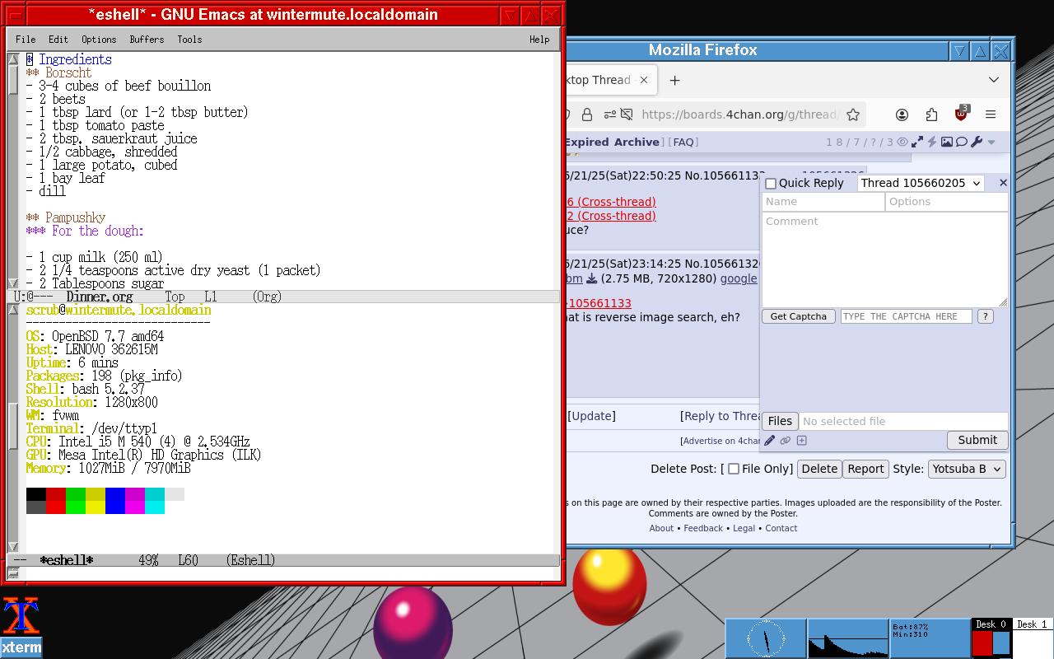
Task: Close the Quick Reply panel
Action: pyautogui.click(x=1003, y=183)
